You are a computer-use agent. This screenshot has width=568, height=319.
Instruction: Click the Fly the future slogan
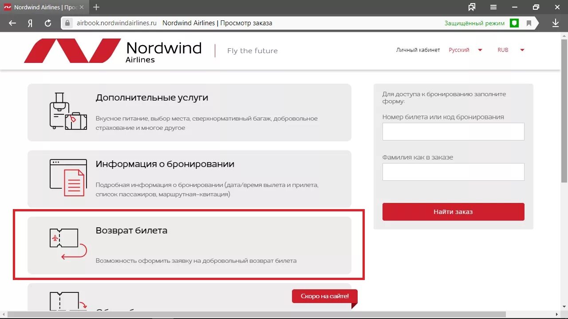tap(252, 51)
